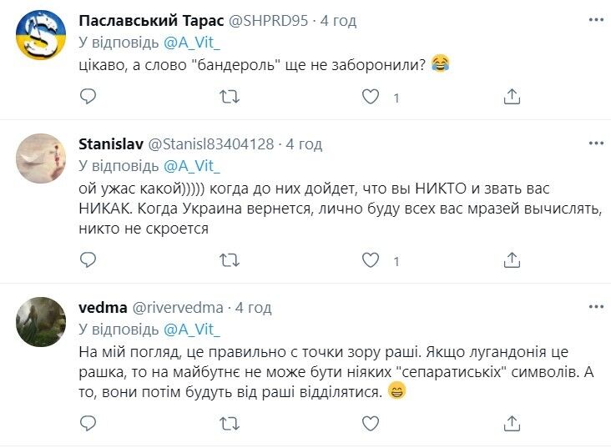Open more options for vedma's tweet
The height and width of the screenshot is (448, 611).
coord(595,307)
